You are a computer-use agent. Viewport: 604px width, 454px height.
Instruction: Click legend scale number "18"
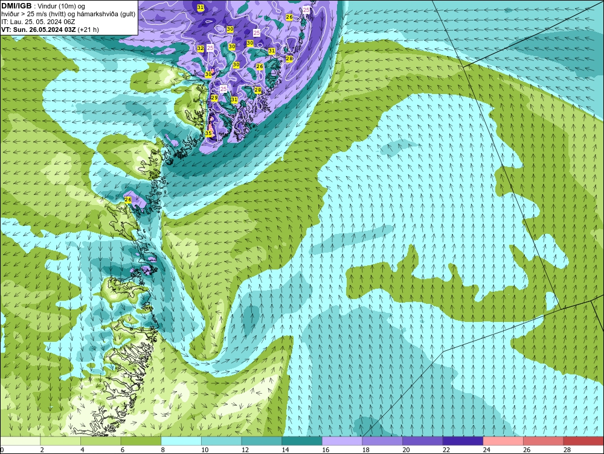(365, 450)
